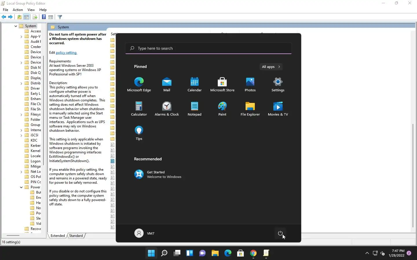Click the Help toolbar icon
This screenshot has width=417, height=260.
click(44, 17)
